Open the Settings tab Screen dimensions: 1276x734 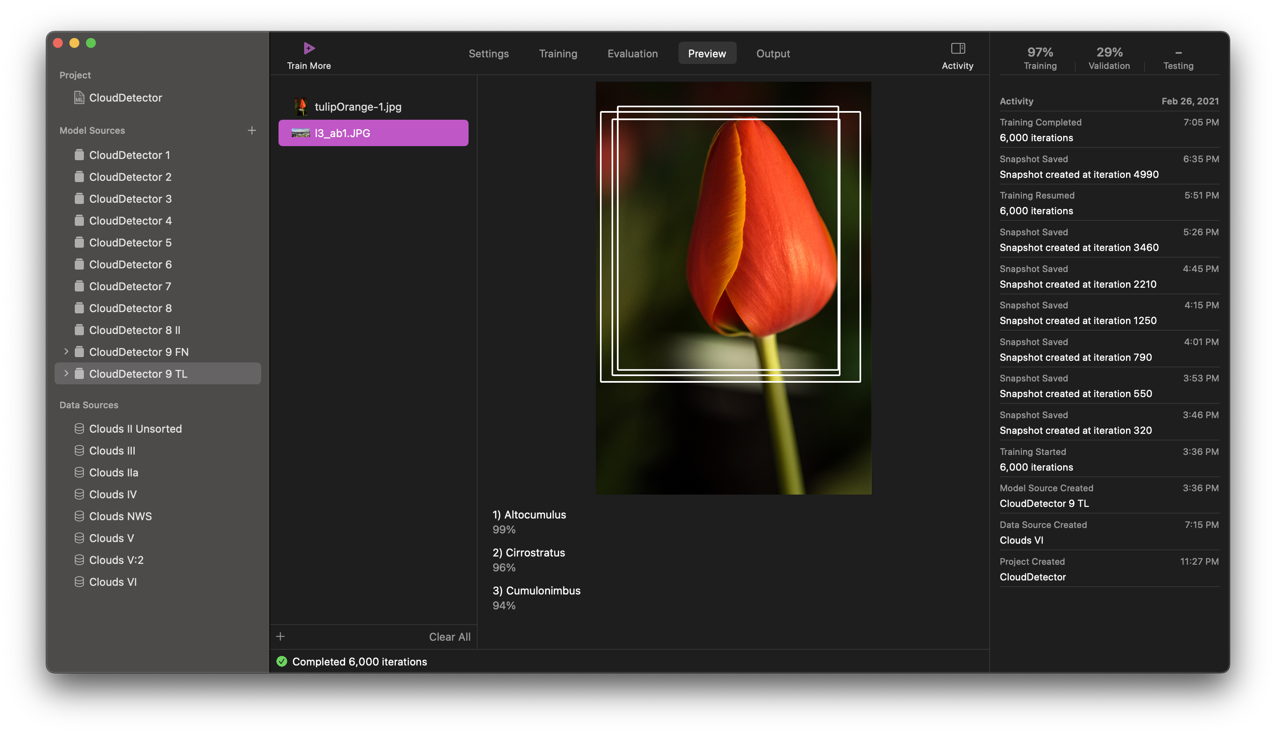(x=488, y=53)
